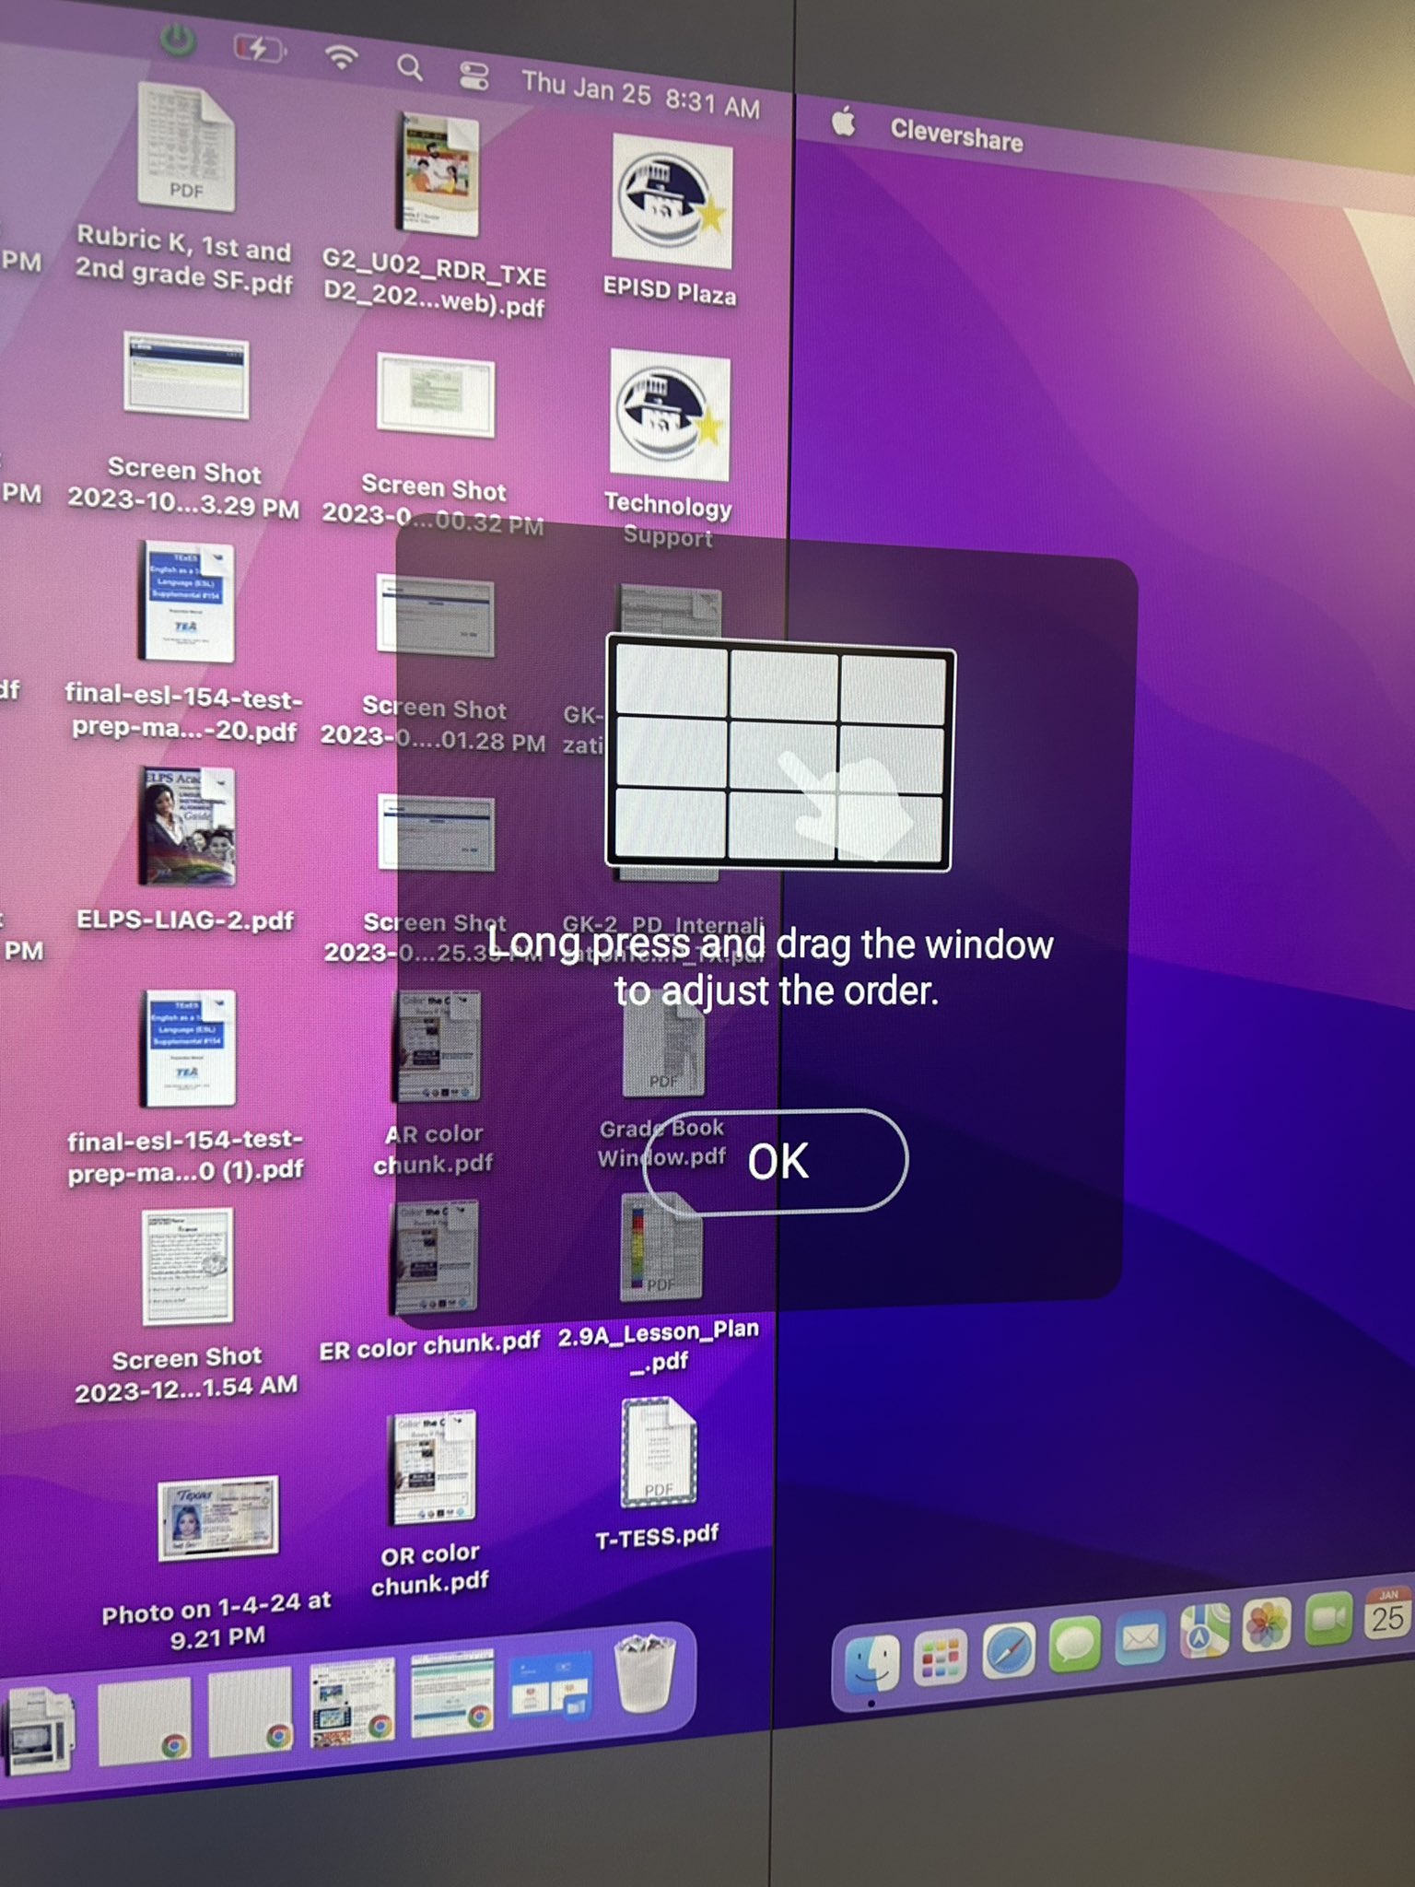Open Photos in the right dock
The width and height of the screenshot is (1415, 1887).
(x=1267, y=1624)
